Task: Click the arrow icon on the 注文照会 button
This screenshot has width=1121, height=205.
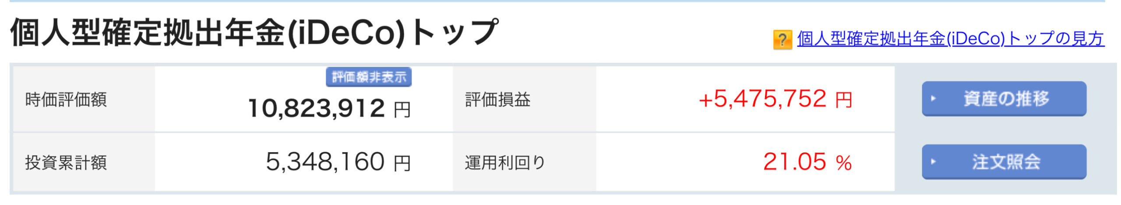Action: (x=933, y=162)
